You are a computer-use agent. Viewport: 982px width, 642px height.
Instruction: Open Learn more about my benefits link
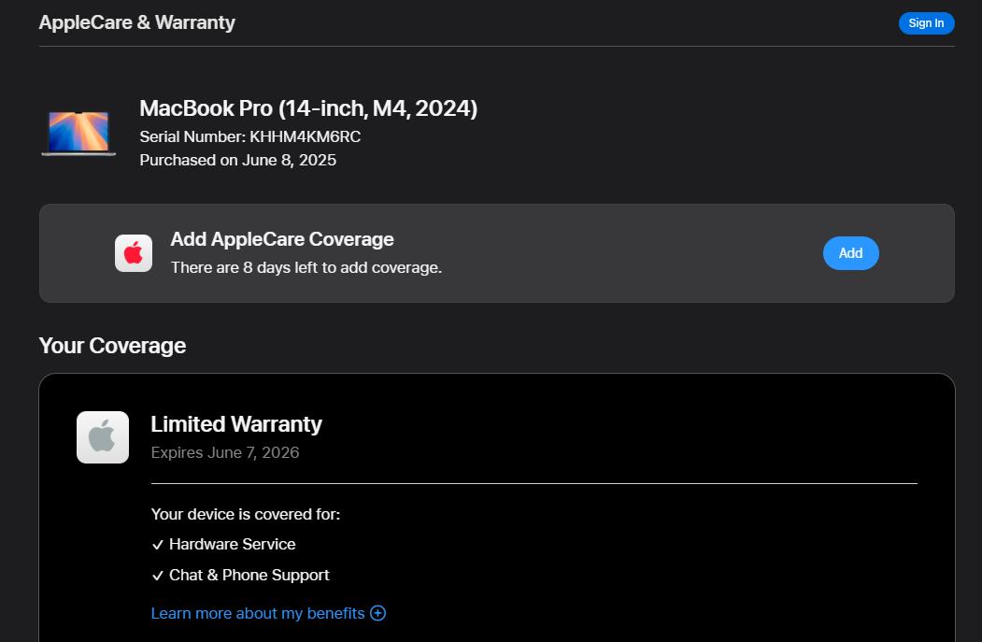(x=257, y=613)
